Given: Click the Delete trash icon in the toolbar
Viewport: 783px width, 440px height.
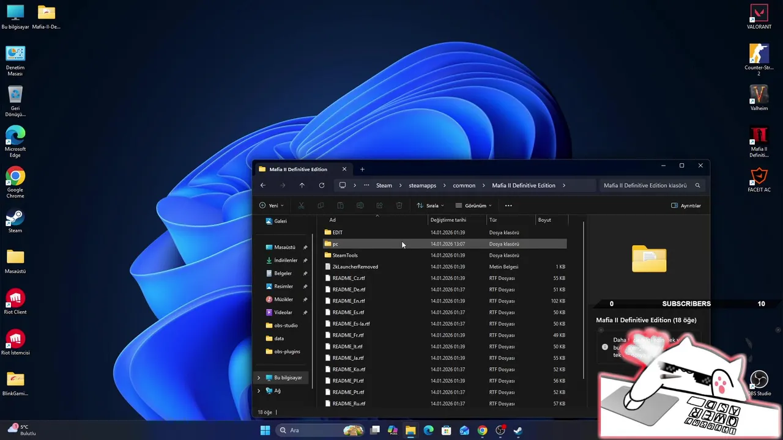Looking at the screenshot, I should [x=399, y=205].
